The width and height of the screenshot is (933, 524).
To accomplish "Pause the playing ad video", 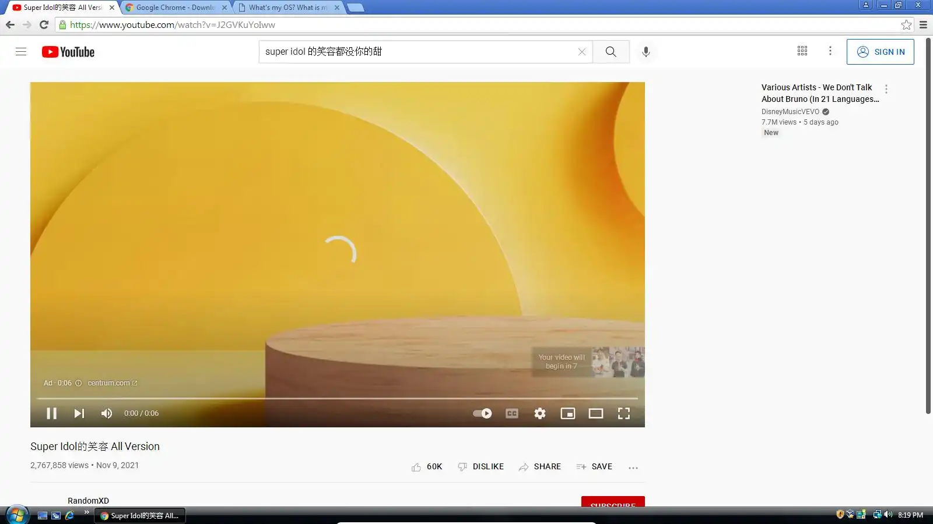I will 51,413.
